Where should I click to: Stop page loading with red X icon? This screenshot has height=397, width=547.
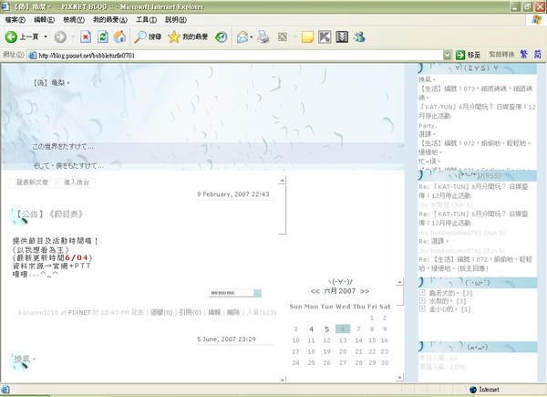86,37
